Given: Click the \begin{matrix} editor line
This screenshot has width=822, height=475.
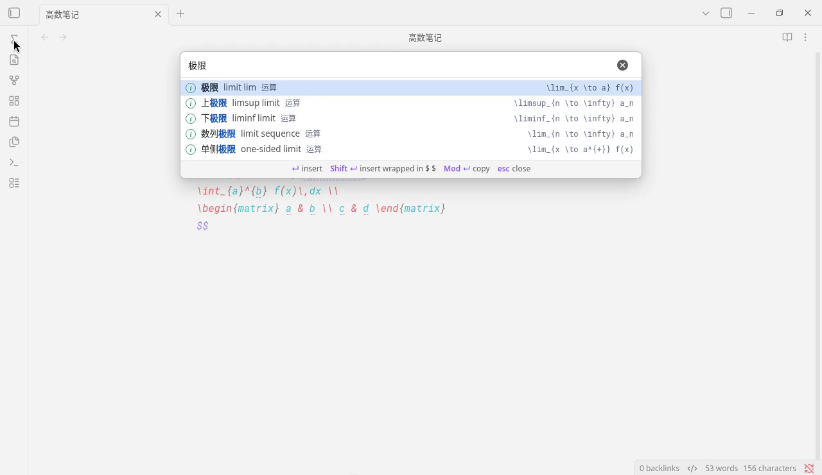Looking at the screenshot, I should click(321, 209).
